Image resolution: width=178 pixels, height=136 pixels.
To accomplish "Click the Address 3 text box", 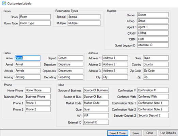I will [115, 71].
